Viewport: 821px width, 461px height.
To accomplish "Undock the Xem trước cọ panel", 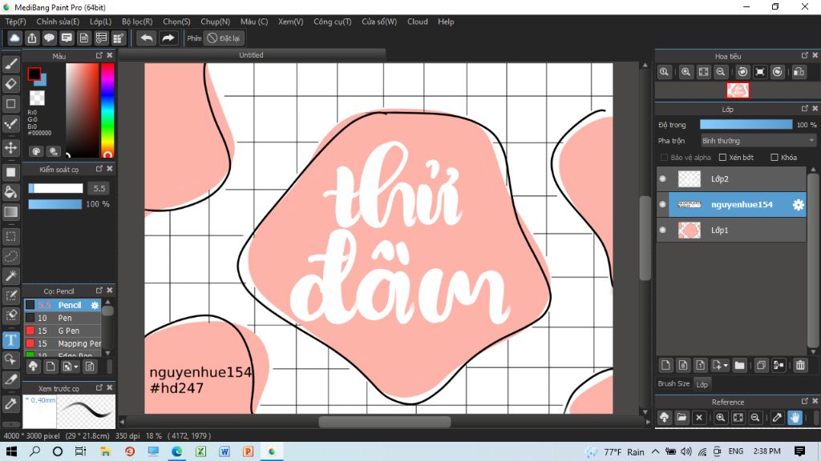I will 99,387.
